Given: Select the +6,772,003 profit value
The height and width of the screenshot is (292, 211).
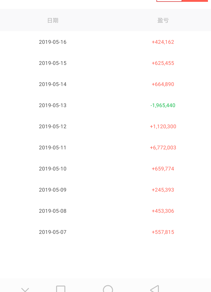Looking at the screenshot, I should 163,148.
